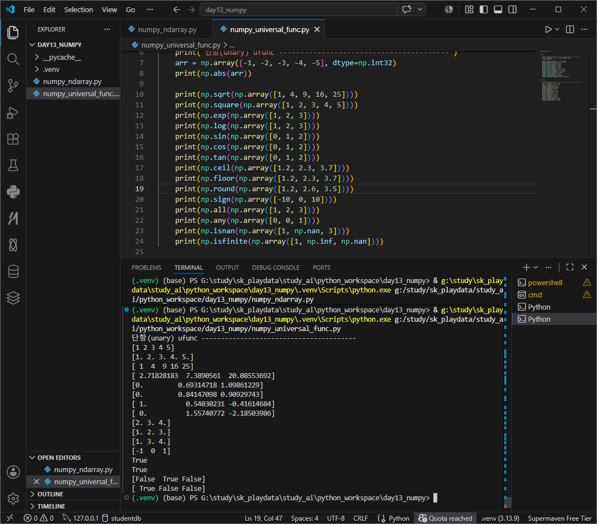Close the terminal panel
Screen dimensions: 597x524
tap(584, 268)
